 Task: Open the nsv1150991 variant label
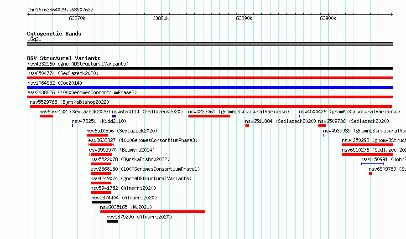point(383,159)
